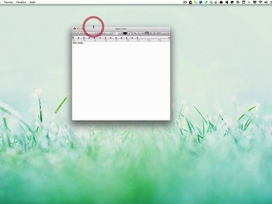
Task: Select the highlighted left alignment button
Action: tap(147, 33)
